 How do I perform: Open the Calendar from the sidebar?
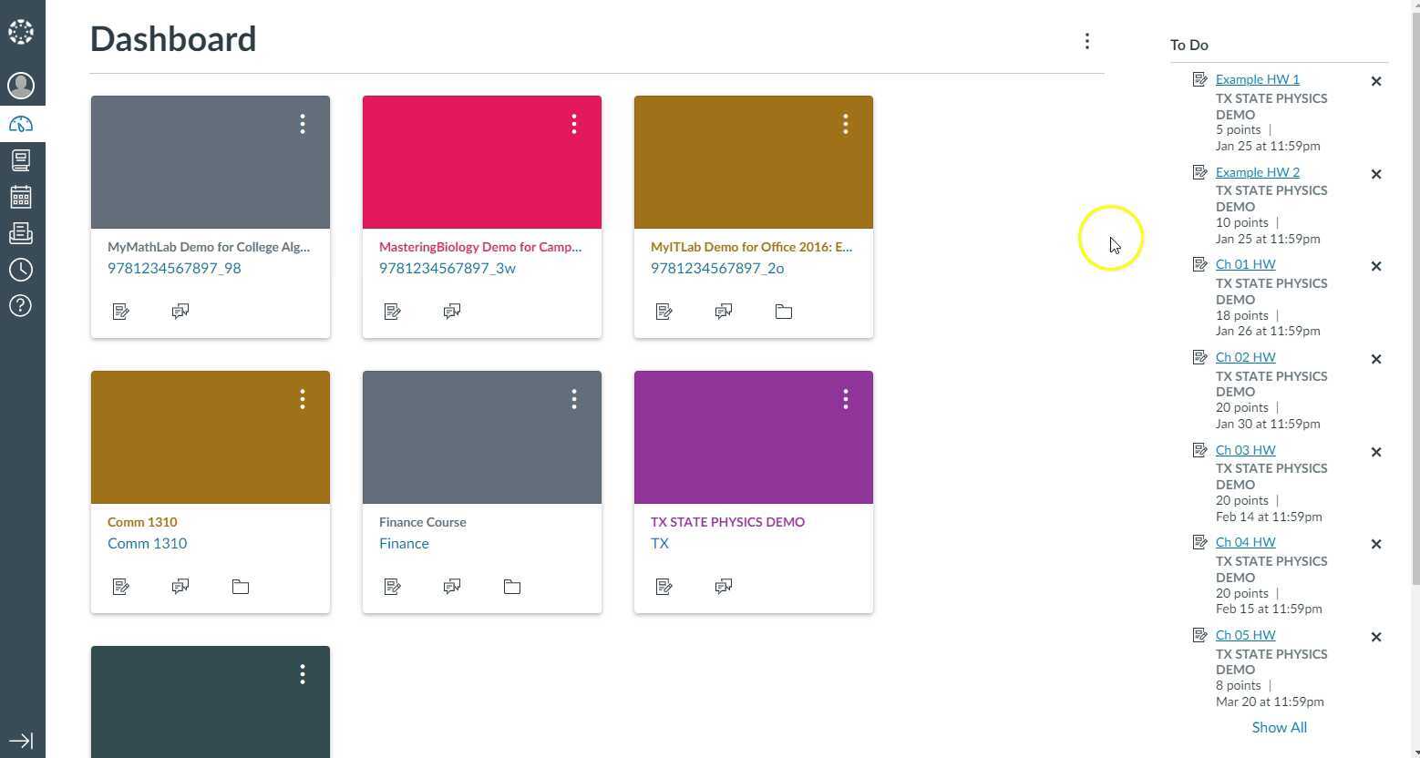[20, 197]
